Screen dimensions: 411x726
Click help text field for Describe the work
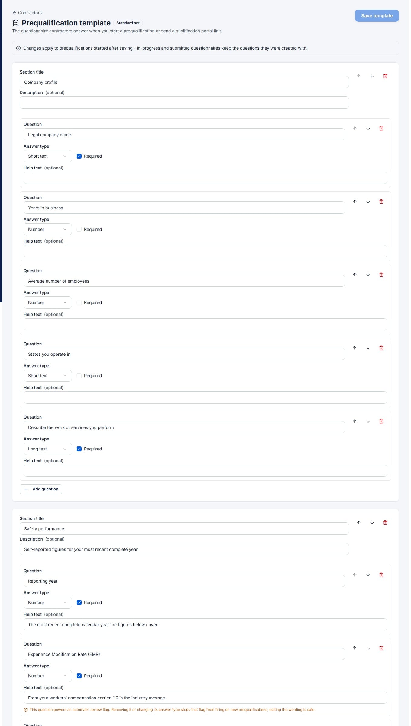click(x=205, y=471)
